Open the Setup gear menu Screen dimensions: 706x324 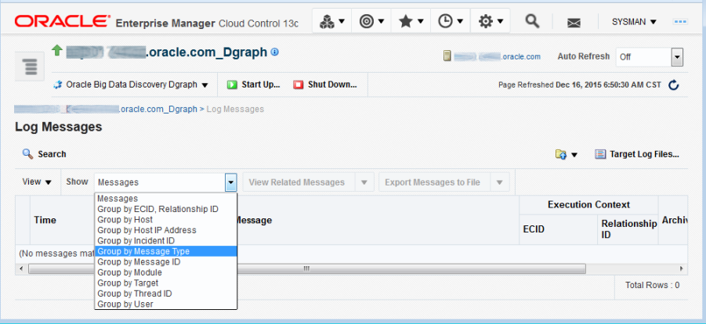pos(491,21)
